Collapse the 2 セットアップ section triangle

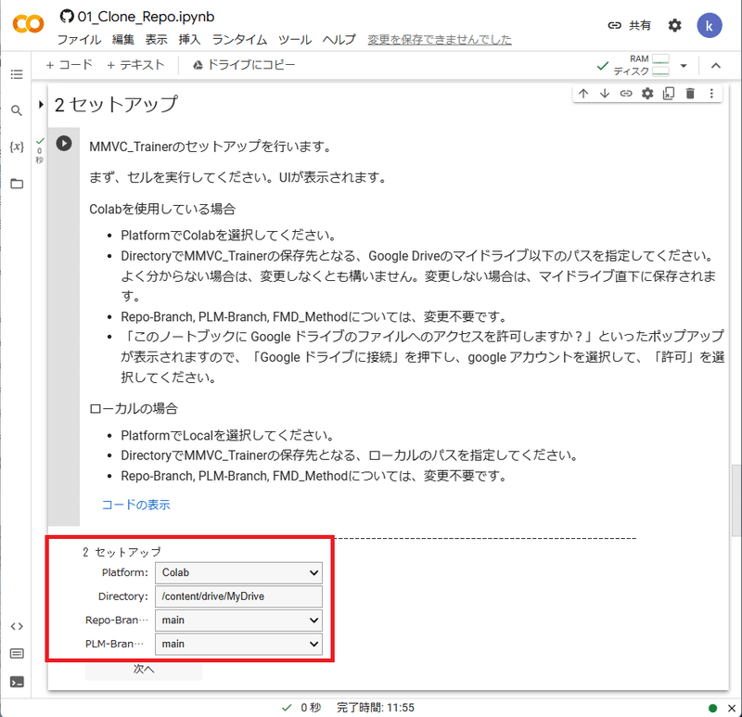[41, 104]
